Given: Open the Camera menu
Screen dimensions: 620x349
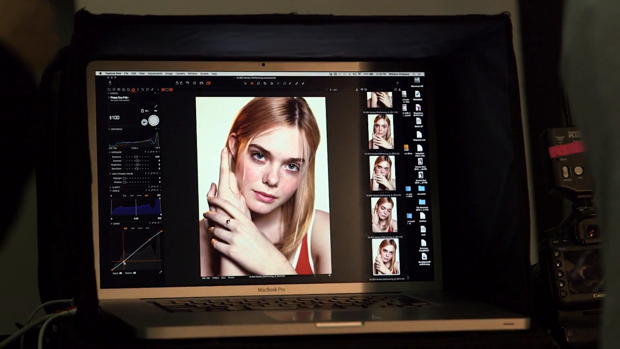Looking at the screenshot, I should tap(180, 74).
